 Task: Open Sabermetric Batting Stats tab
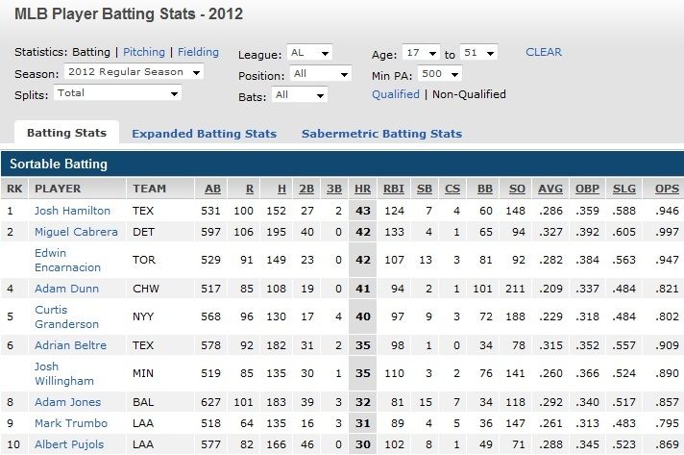click(x=381, y=134)
